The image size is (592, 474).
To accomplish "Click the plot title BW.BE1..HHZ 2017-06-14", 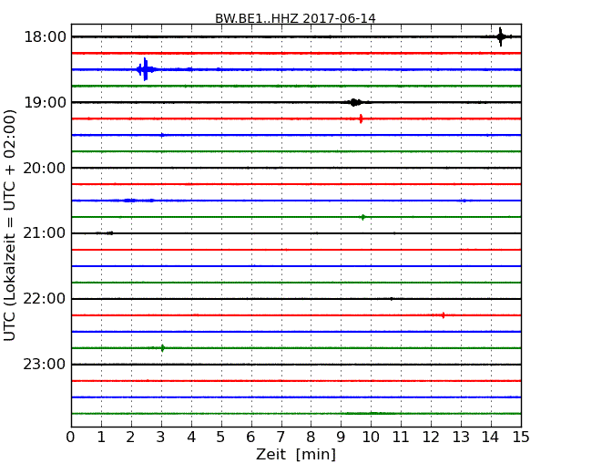I will pyautogui.click(x=295, y=18).
